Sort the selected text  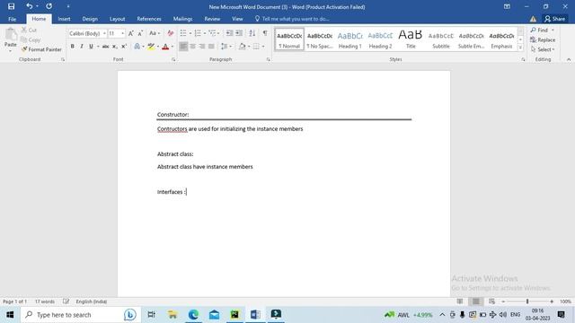[252, 33]
